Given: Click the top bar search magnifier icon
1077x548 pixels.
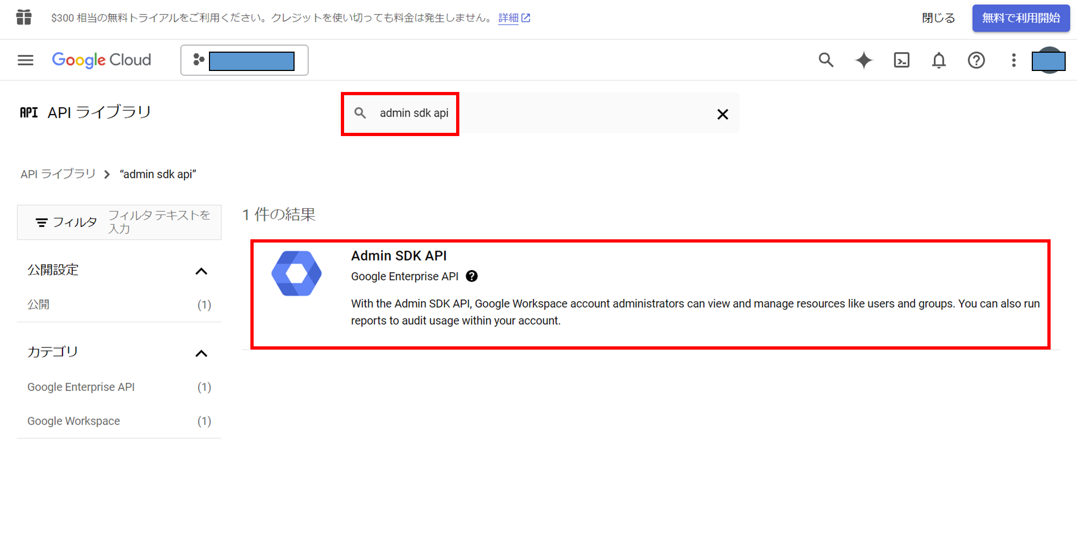Looking at the screenshot, I should pos(826,60).
